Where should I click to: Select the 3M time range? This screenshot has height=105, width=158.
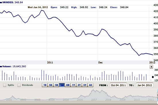click(62, 85)
